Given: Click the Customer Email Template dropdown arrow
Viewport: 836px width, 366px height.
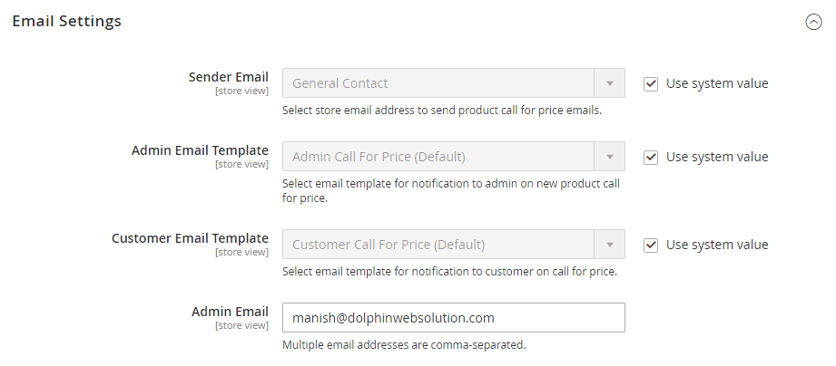Looking at the screenshot, I should [x=609, y=245].
